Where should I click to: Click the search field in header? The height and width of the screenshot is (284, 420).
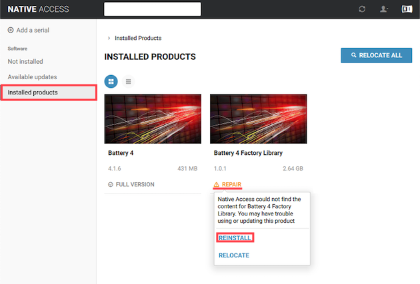coord(153,9)
